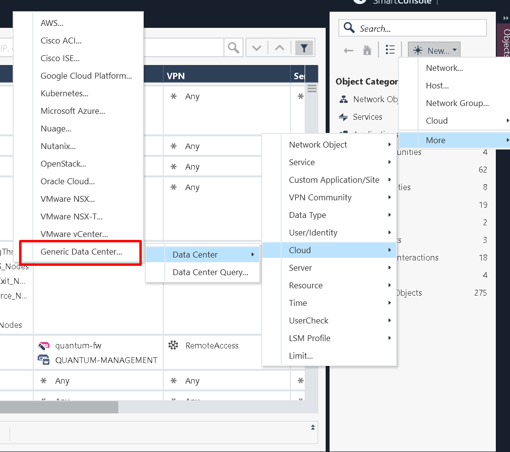Screen dimensions: 510x452
Task: Expand the LSM Profile submenu
Action: [329, 338]
